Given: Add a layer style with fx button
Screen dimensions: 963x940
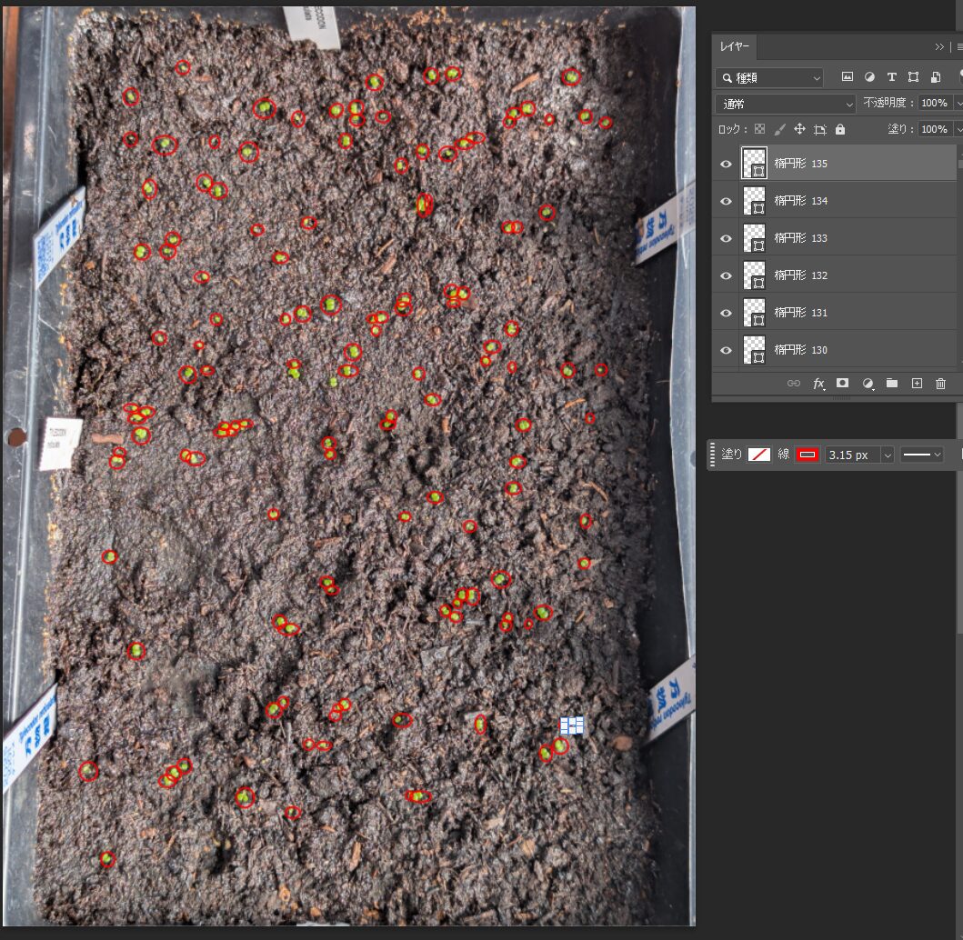Looking at the screenshot, I should click(818, 384).
